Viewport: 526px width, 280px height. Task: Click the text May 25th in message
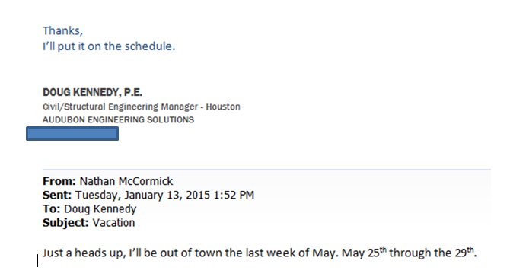[x=365, y=252]
